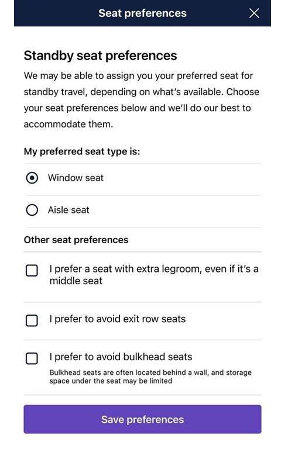This screenshot has width=281, height=449.
Task: Click the 'Window seat' label text
Action: pos(76,178)
